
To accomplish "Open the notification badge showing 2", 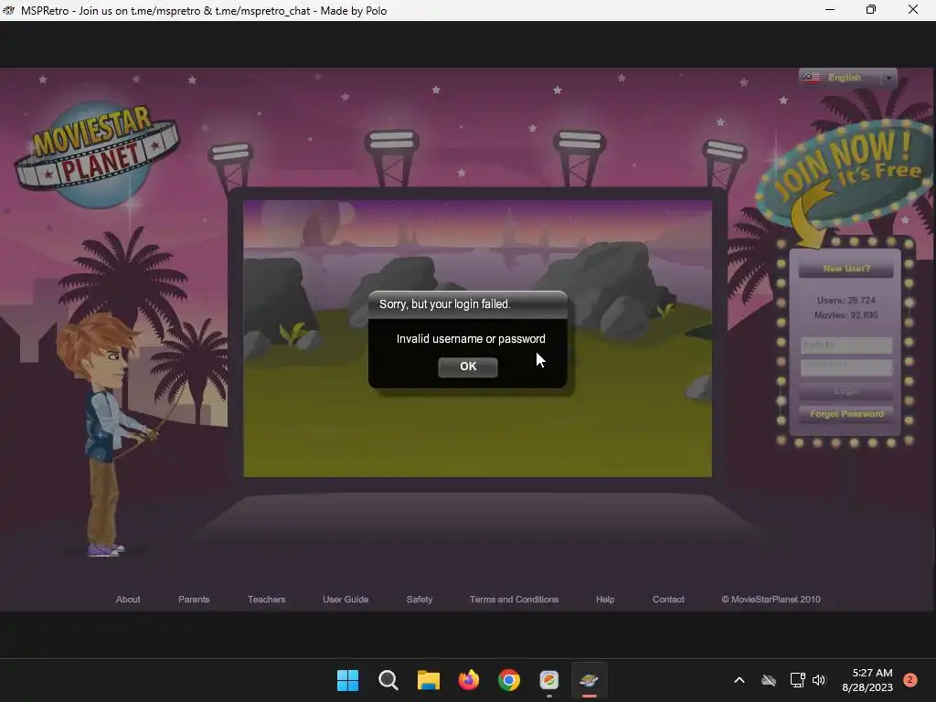I will click(x=909, y=680).
